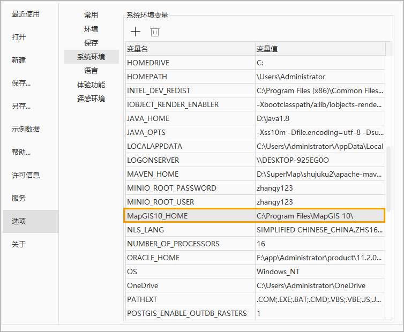Click the plus icon to add variable
Screen dimensions: 404x332
point(136,32)
